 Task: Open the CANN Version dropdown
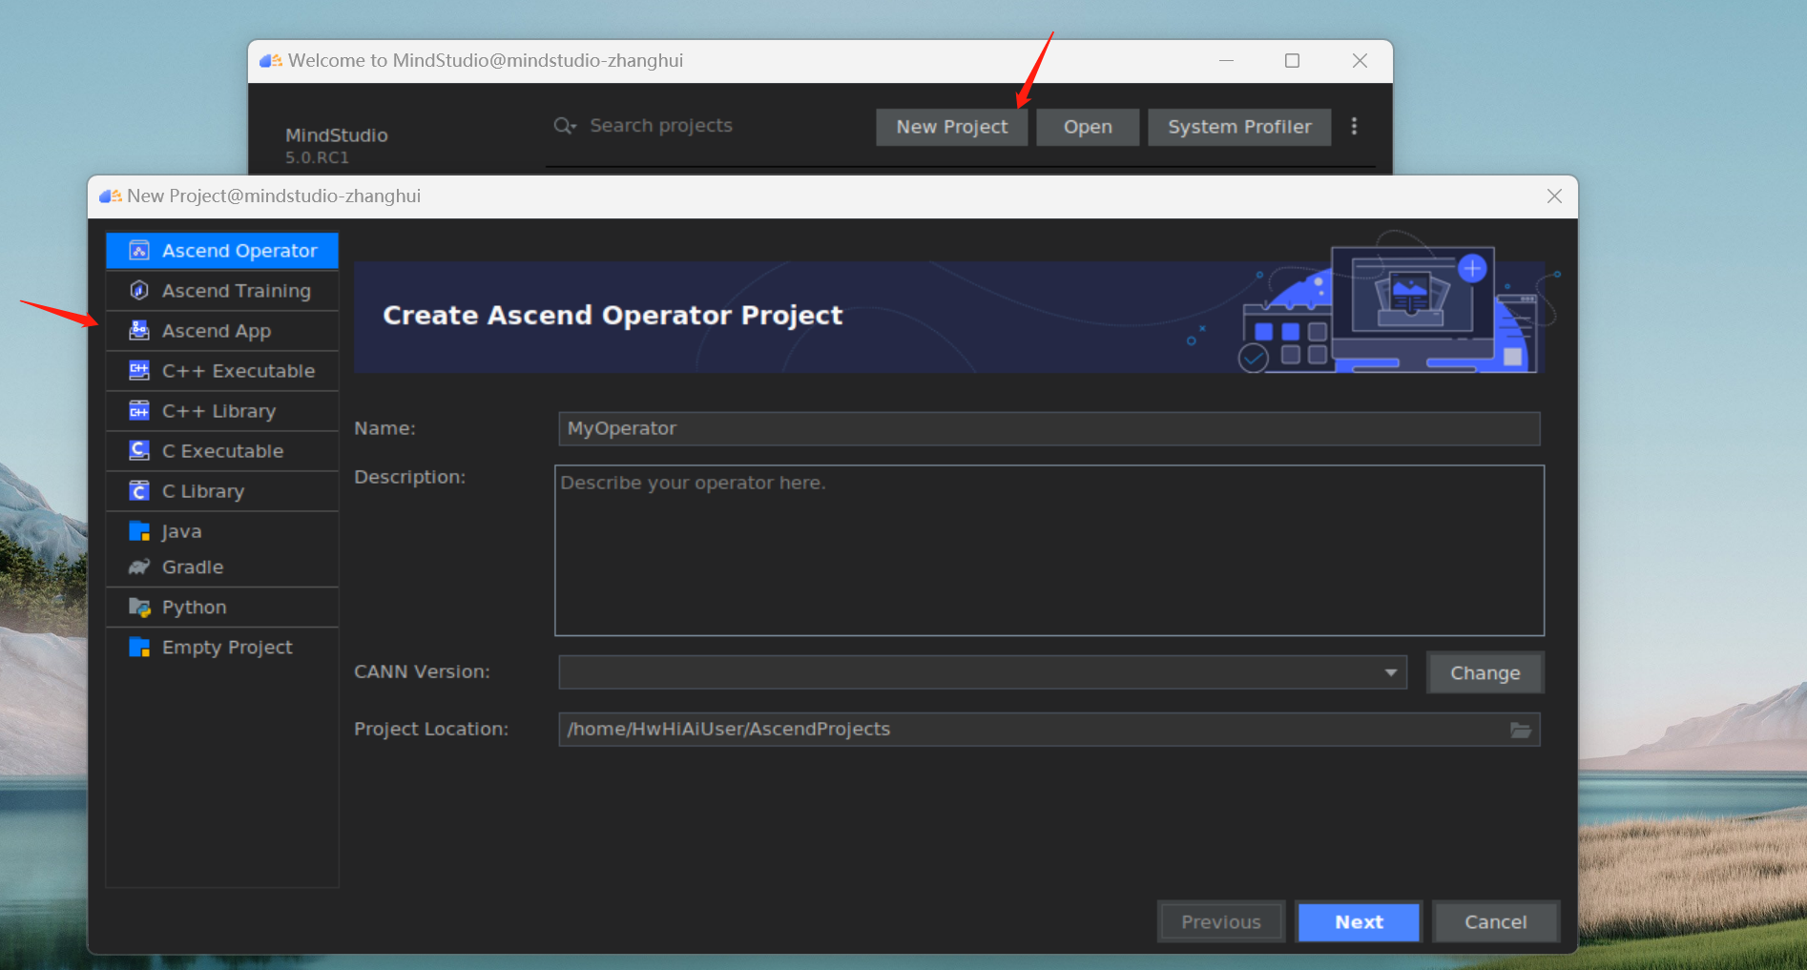983,672
